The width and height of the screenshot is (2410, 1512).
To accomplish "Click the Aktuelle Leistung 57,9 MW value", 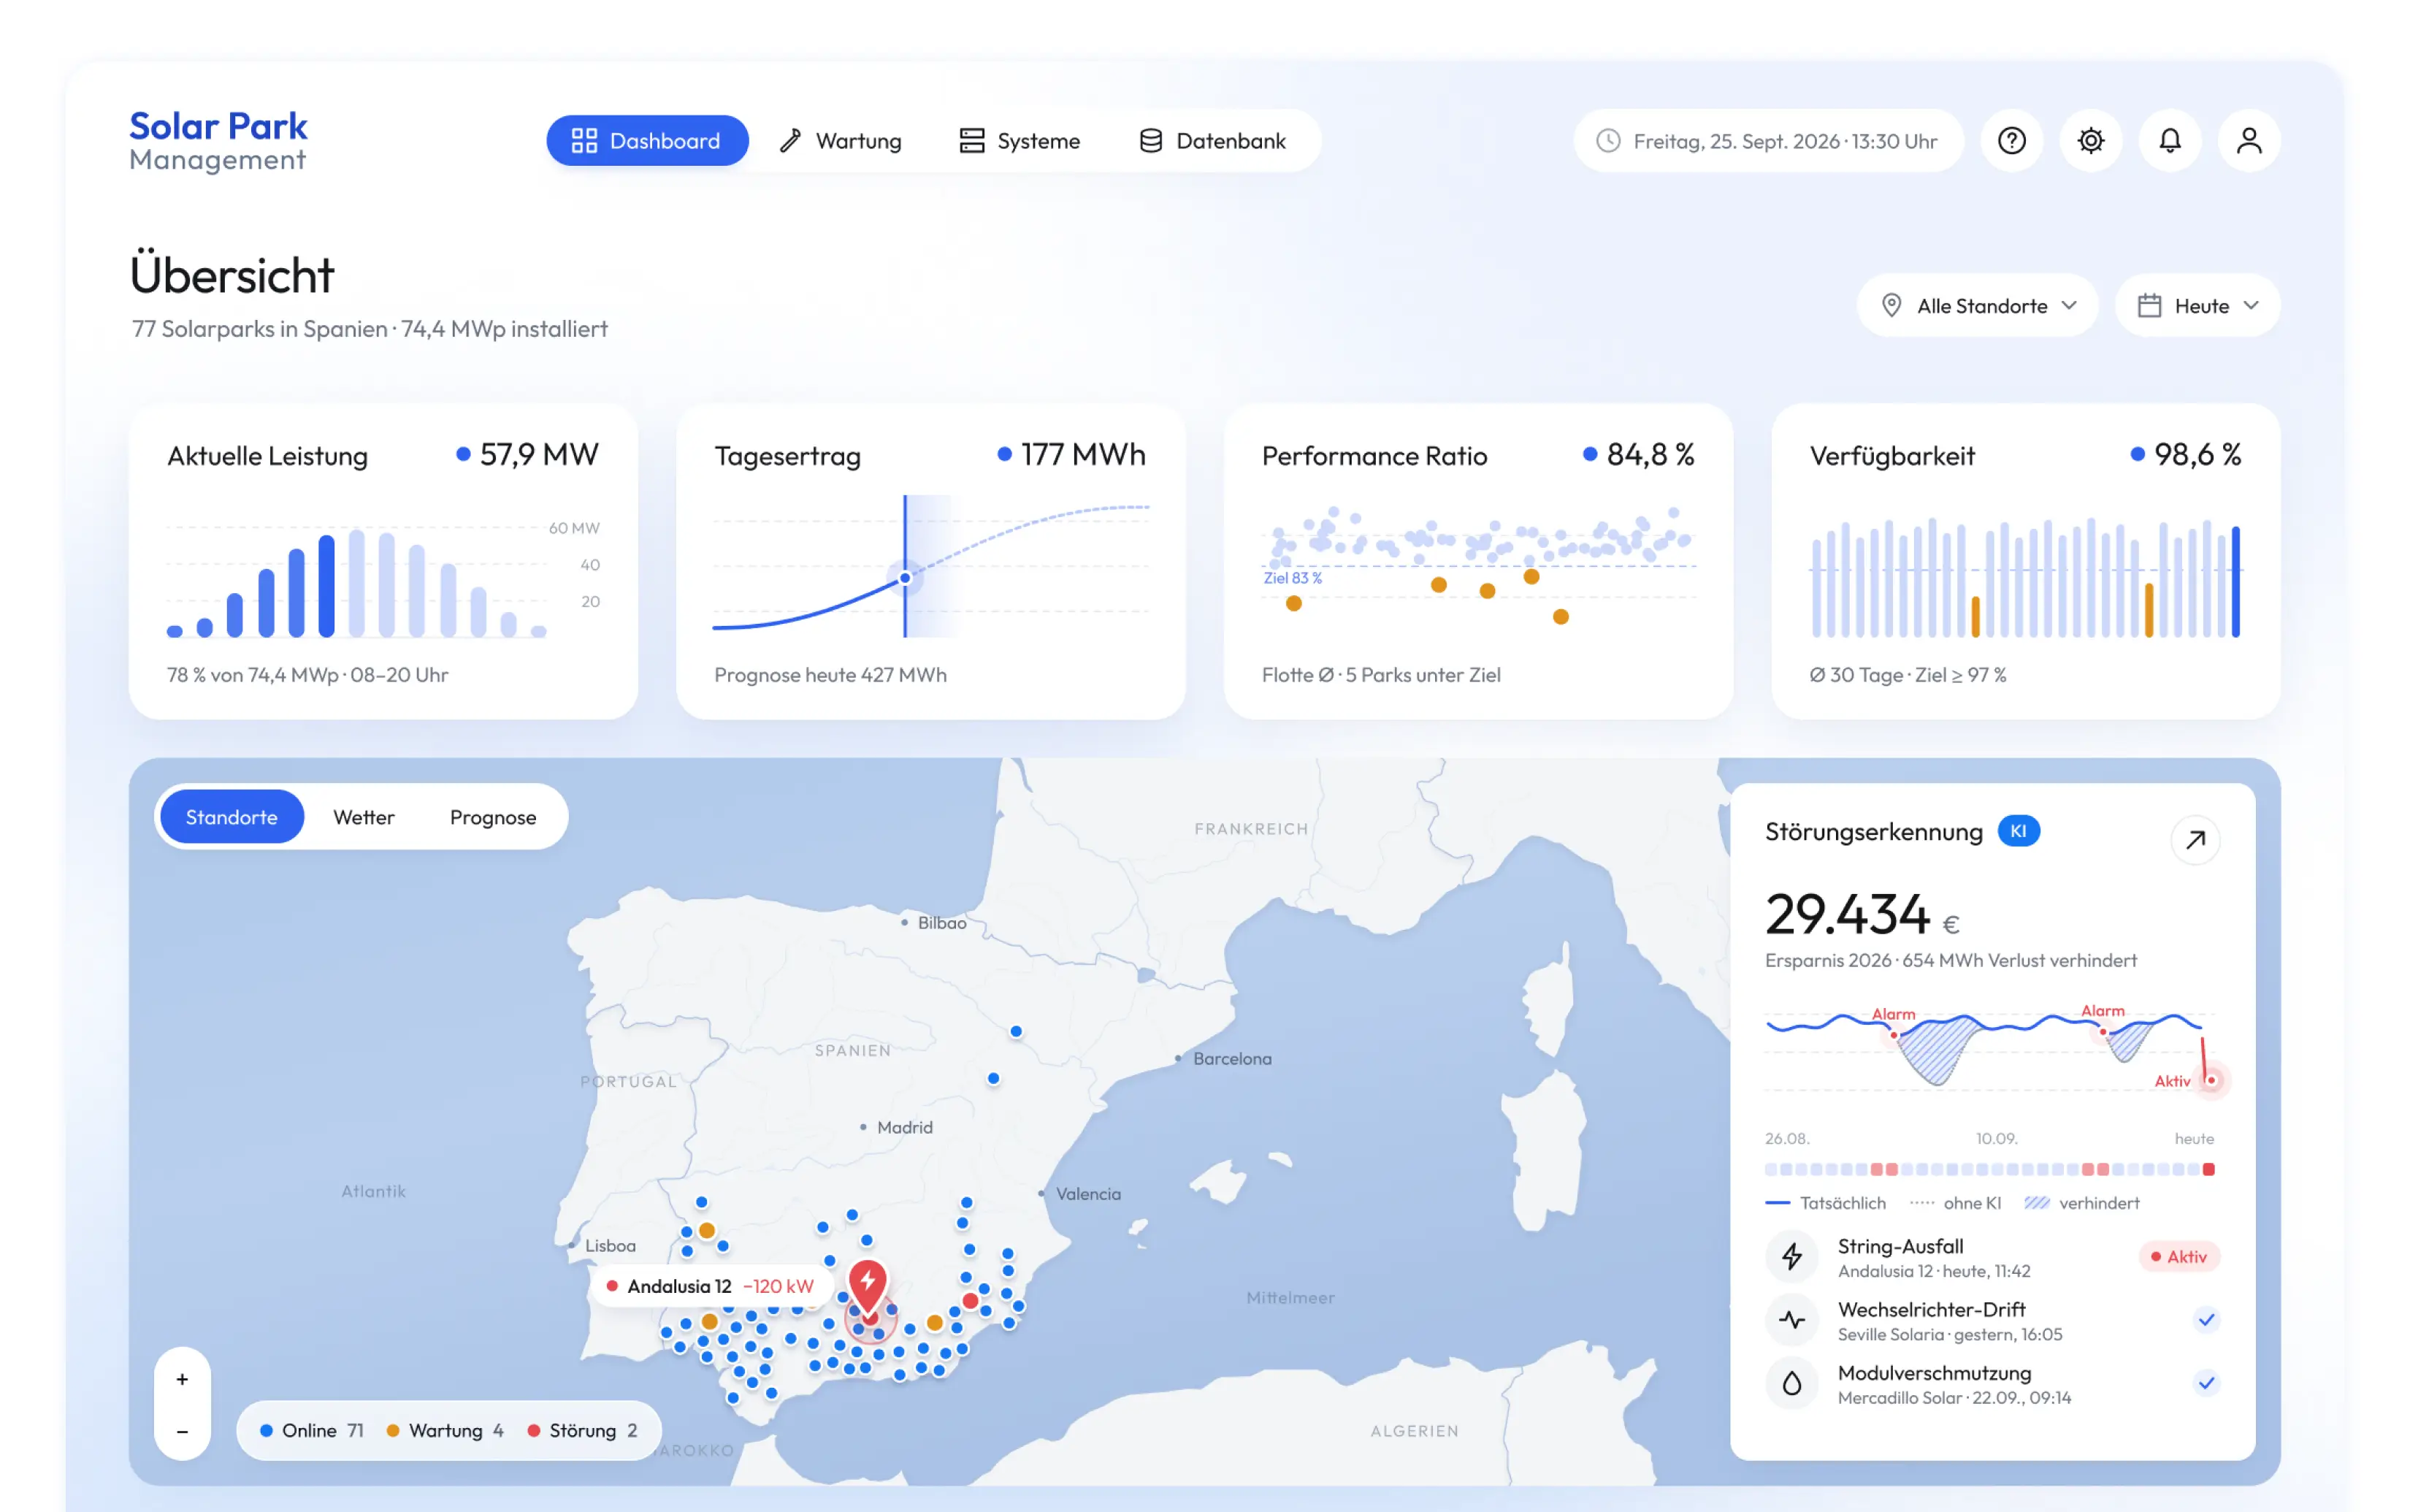I will coord(539,454).
